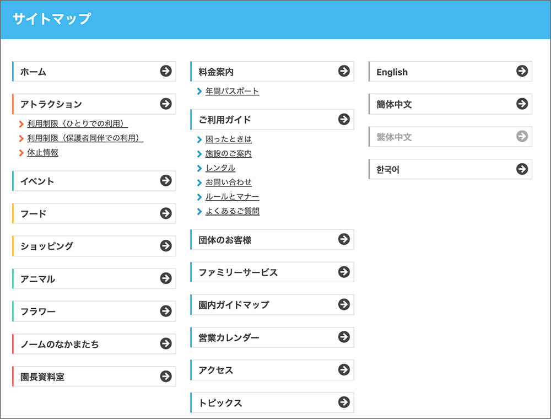Image resolution: width=551 pixels, height=419 pixels.
Task: Select the トピックス menu label
Action: tap(220, 403)
